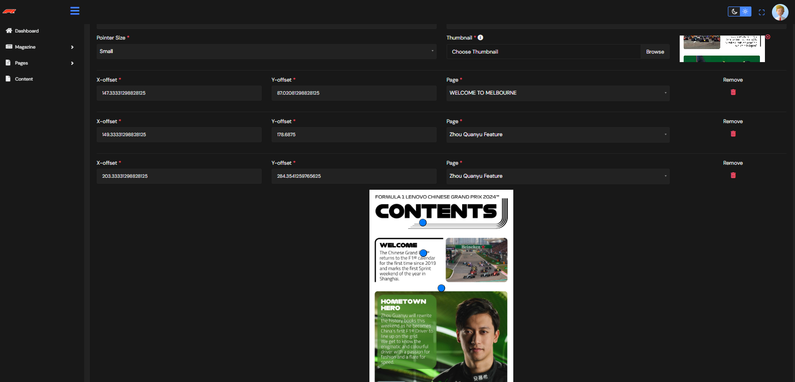Open the Dashboard menu item
795x382 pixels.
pyautogui.click(x=27, y=31)
